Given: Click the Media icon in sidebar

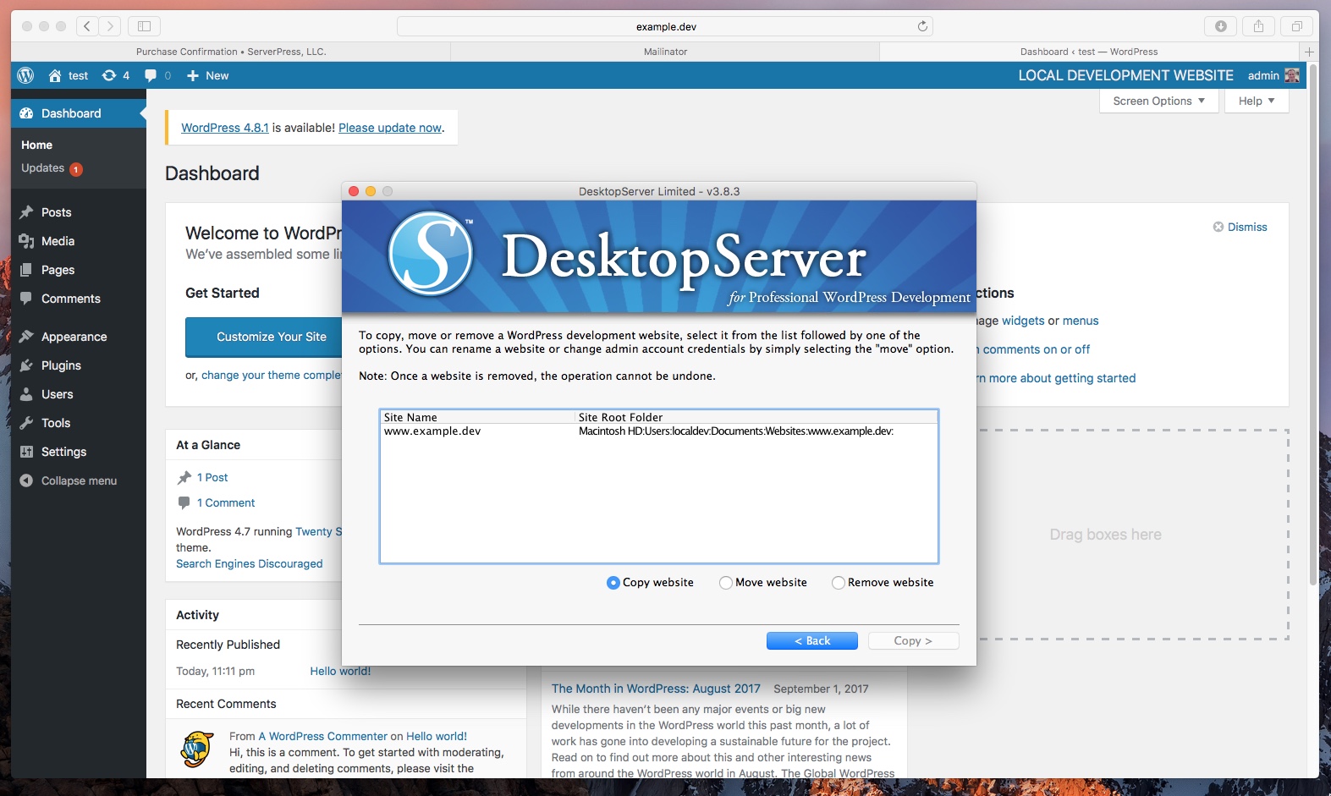Looking at the screenshot, I should pos(26,241).
